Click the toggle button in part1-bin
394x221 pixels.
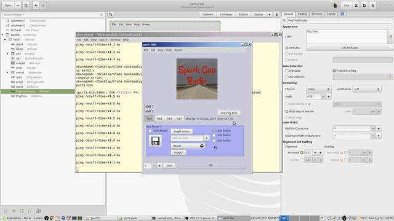(x=182, y=131)
